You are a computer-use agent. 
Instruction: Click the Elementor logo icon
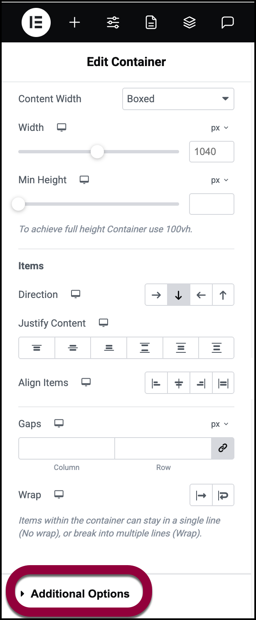tap(36, 23)
